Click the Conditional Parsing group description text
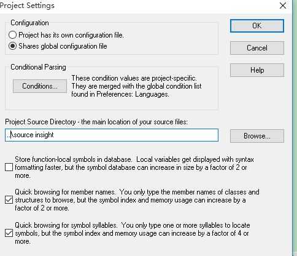The image size is (297, 256). (x=136, y=86)
